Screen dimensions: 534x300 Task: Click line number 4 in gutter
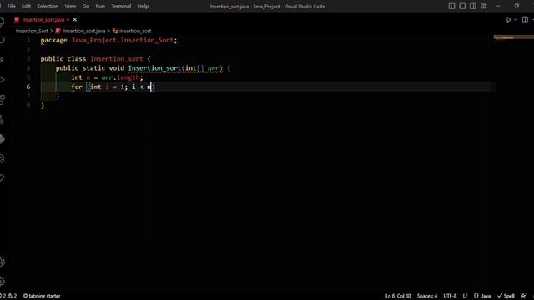coord(28,68)
